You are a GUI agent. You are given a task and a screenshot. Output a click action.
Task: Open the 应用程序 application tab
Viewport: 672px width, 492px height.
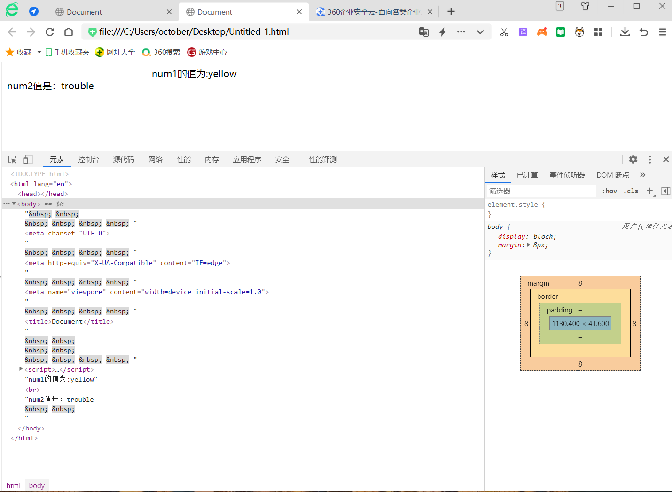coord(247,160)
